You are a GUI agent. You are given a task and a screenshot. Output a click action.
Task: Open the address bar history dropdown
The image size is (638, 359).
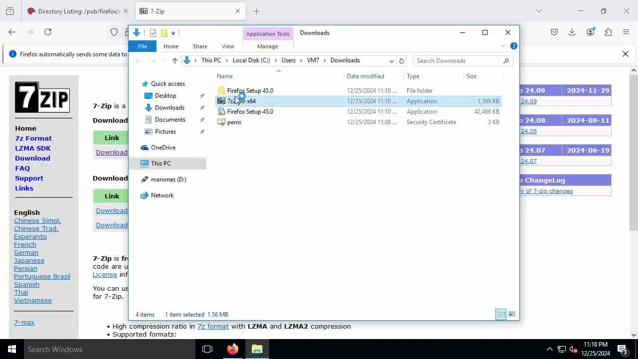pyautogui.click(x=391, y=61)
